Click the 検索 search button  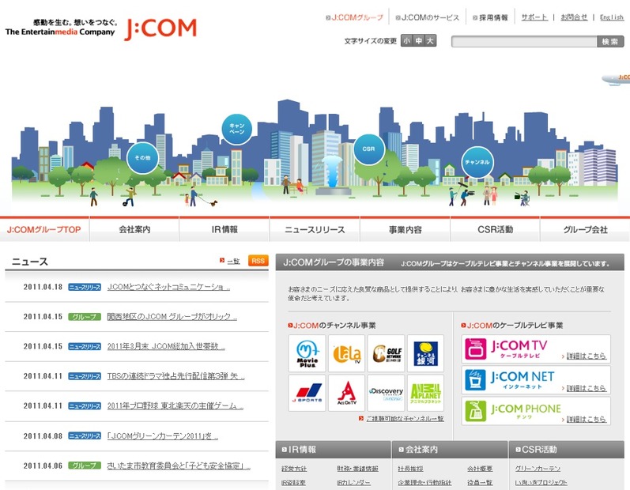click(610, 41)
